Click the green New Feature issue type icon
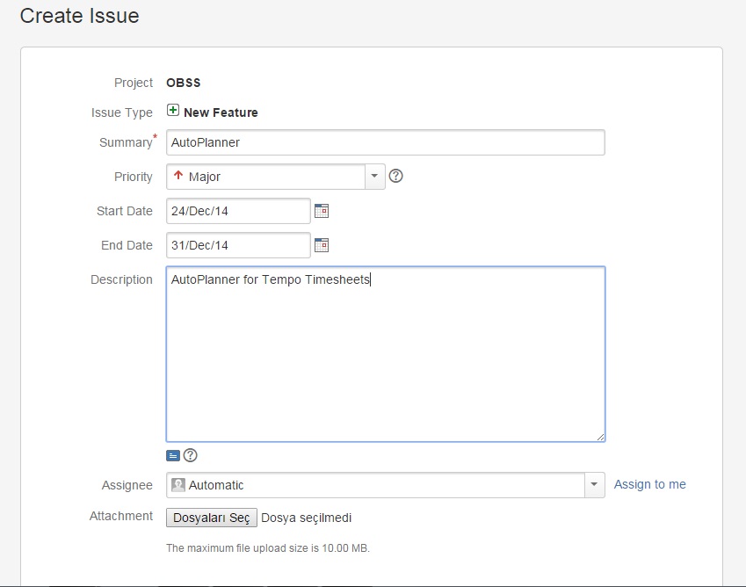 (x=173, y=112)
